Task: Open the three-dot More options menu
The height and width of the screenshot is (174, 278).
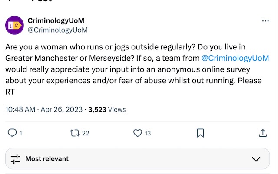Action: pyautogui.click(x=265, y=21)
